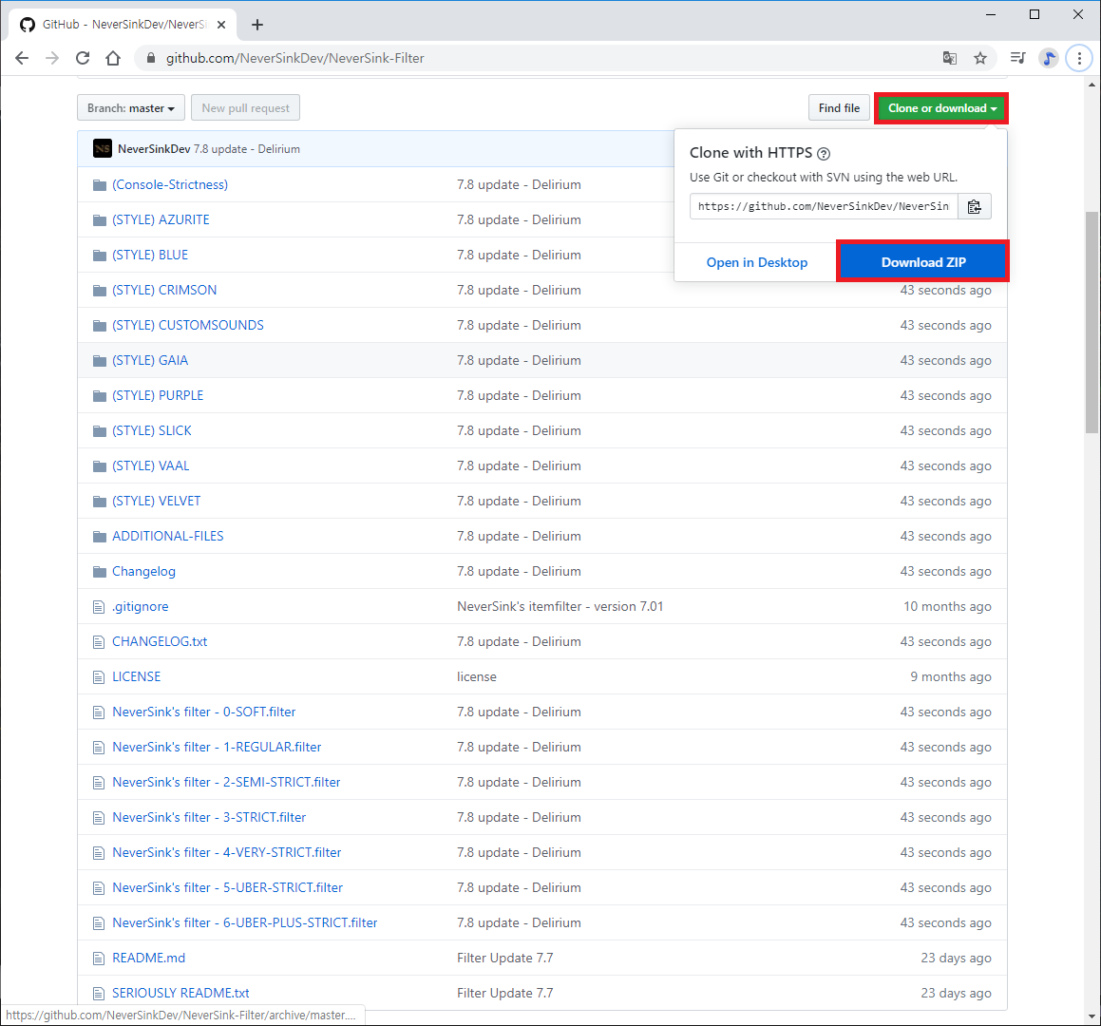Screen dimensions: 1101x1026
Task: Open the (Console-Strictness) folder link
Action: [x=170, y=184]
